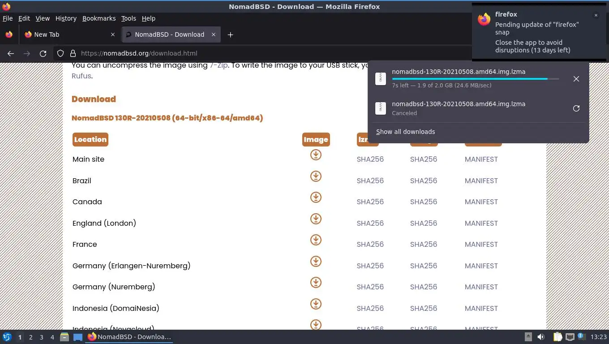
Task: Click download progress bar of nomadbsd file
Action: click(475, 79)
